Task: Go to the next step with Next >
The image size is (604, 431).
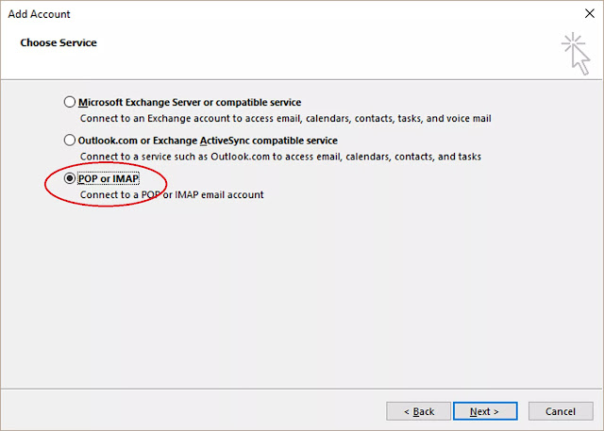Action: 485,411
